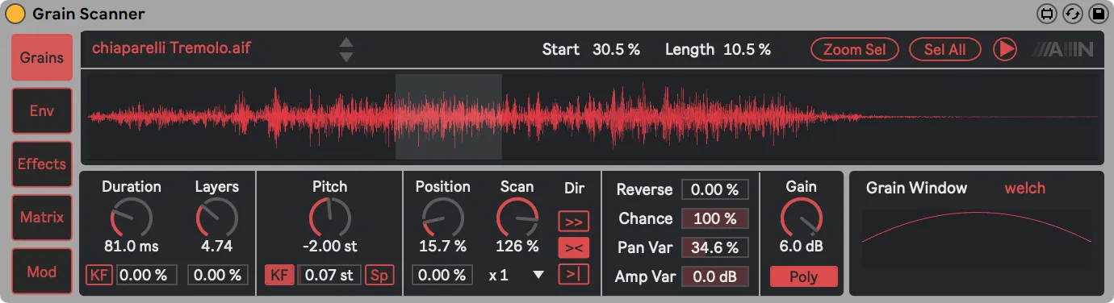Click the hot-swap preset icon
This screenshot has width=1114, height=303.
[1072, 14]
